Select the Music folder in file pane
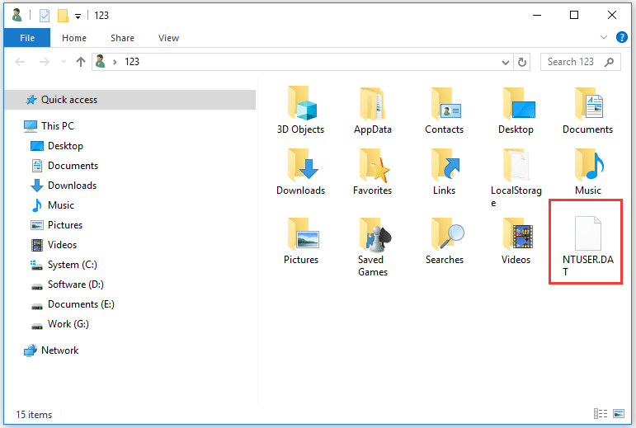Image resolution: width=636 pixels, height=428 pixels. [x=587, y=172]
